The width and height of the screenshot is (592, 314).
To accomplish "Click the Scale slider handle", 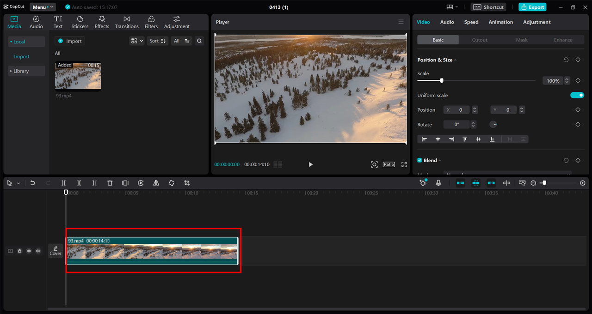I will [x=442, y=80].
